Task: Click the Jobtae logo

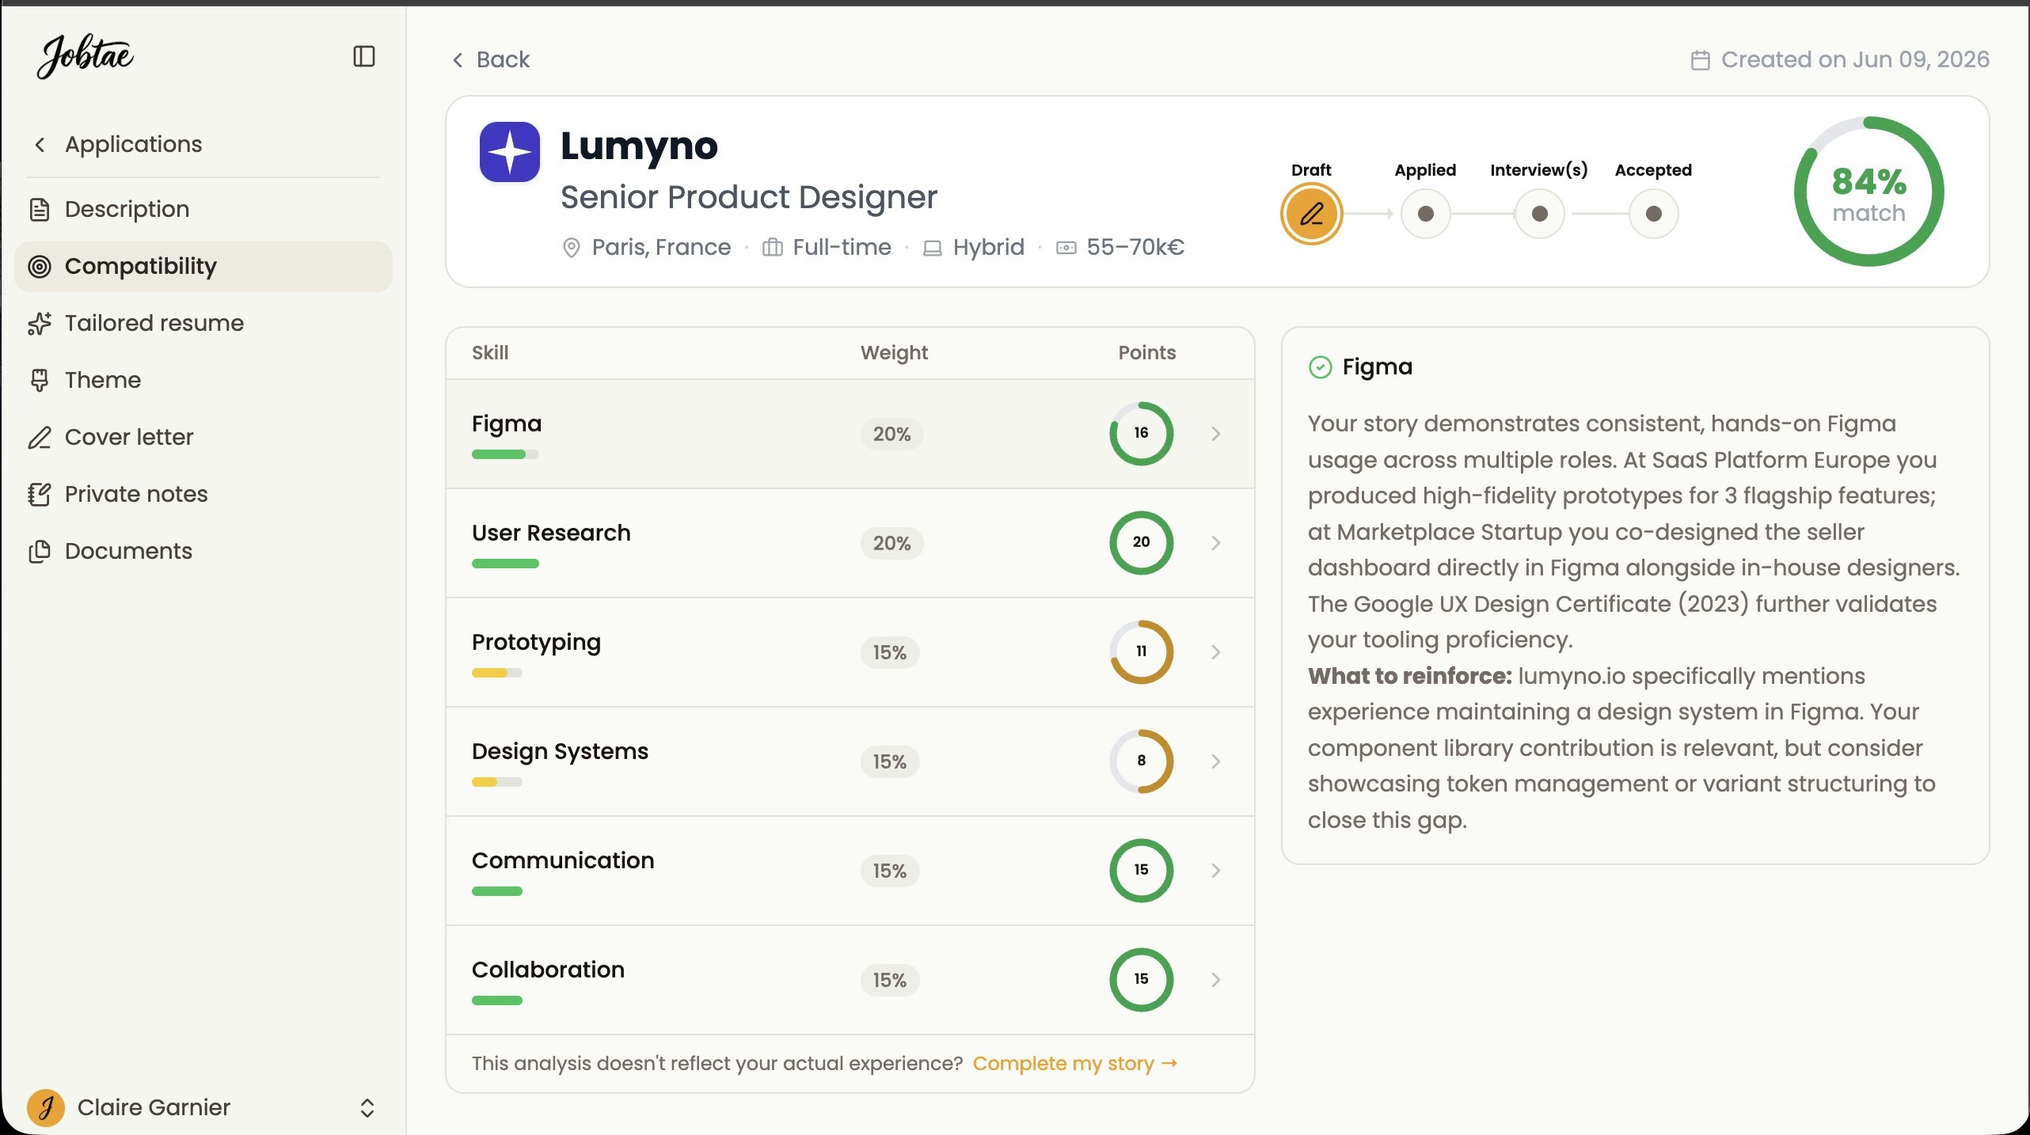Action: coord(86,56)
